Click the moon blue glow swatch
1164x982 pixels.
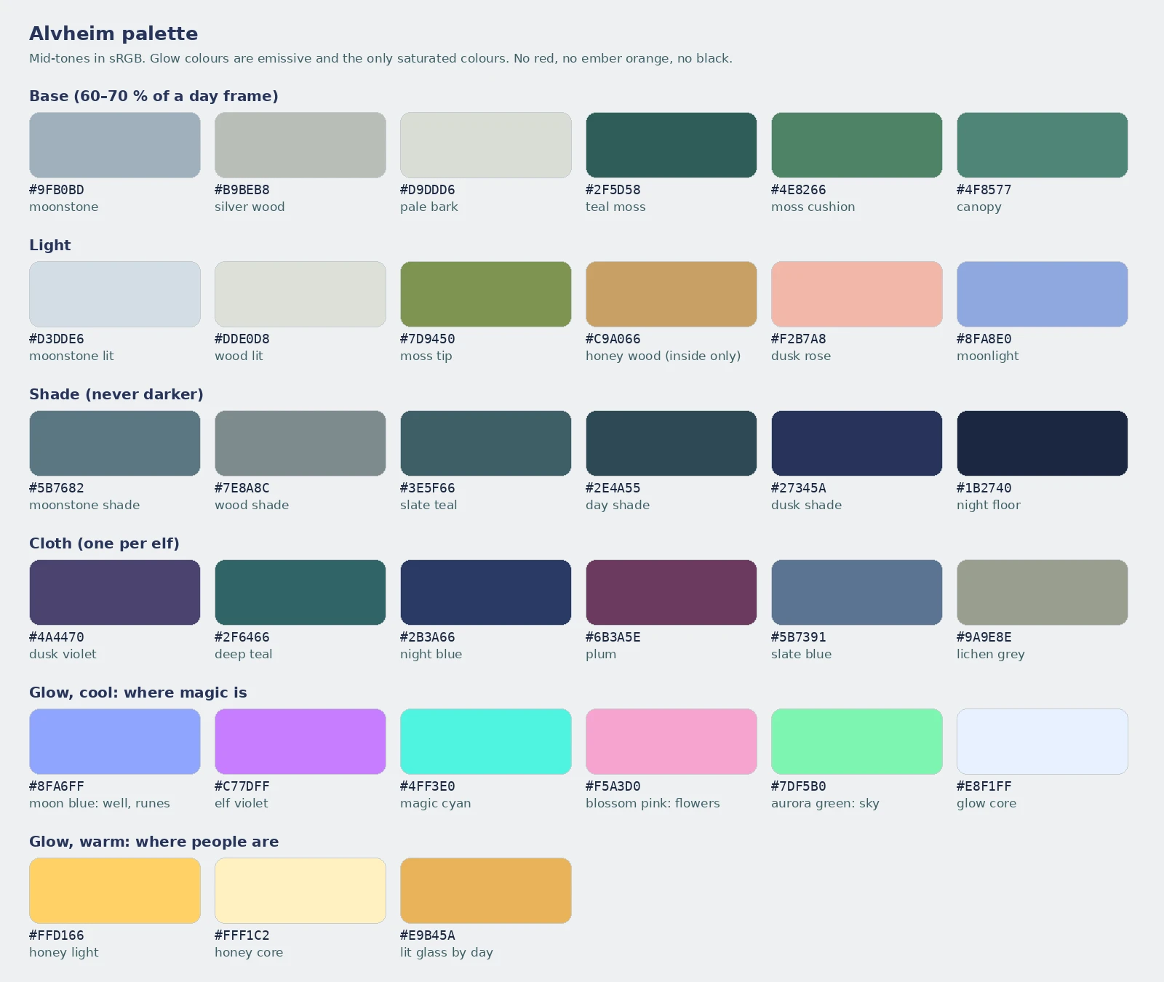click(115, 741)
